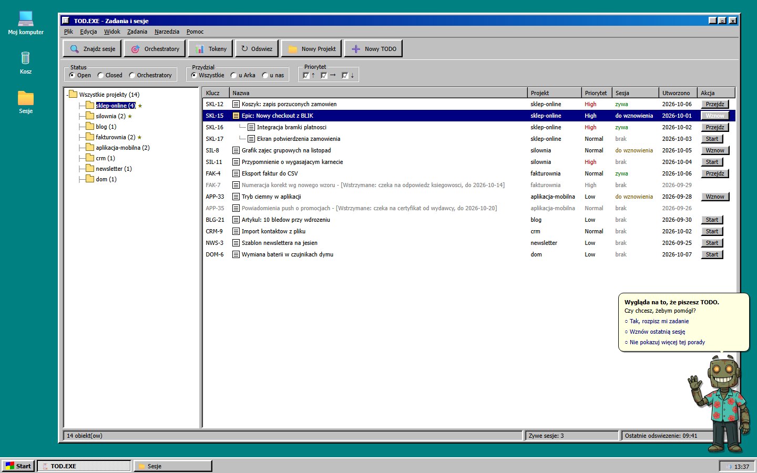Open the Sesje desktop folder icon
Image resolution: width=757 pixels, height=473 pixels.
(x=26, y=102)
